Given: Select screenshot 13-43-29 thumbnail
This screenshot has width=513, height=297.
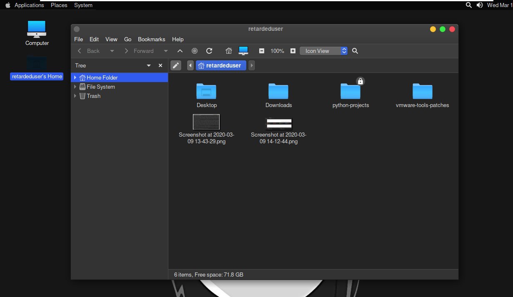Looking at the screenshot, I should (x=206, y=122).
